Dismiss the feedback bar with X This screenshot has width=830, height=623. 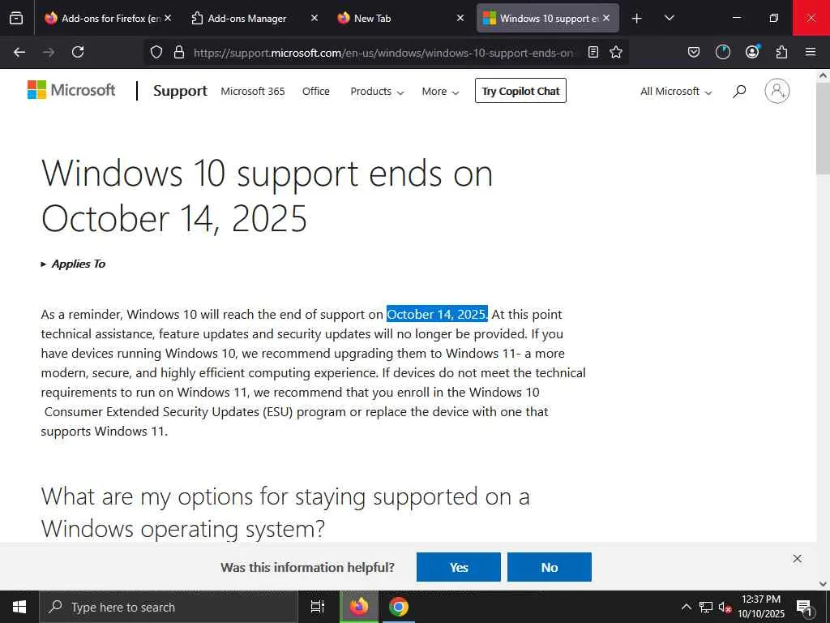pyautogui.click(x=798, y=559)
